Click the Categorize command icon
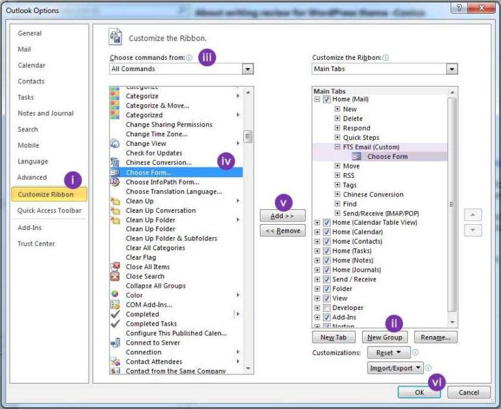The image size is (501, 409). click(x=115, y=96)
